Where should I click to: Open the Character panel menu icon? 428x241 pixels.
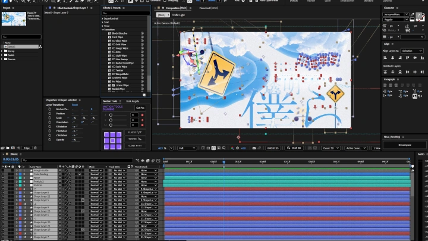(x=397, y=8)
